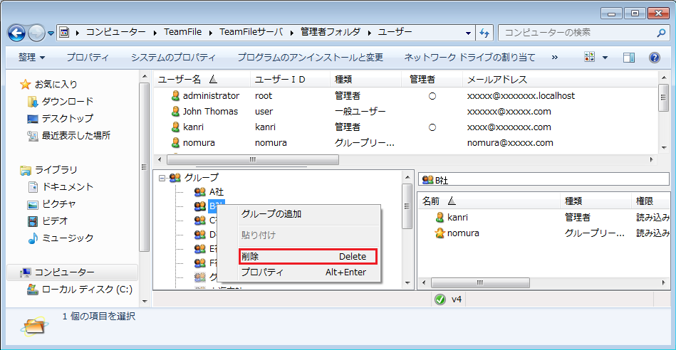Click the システムのプロパティ toolbar button
The width and height of the screenshot is (676, 350).
172,58
